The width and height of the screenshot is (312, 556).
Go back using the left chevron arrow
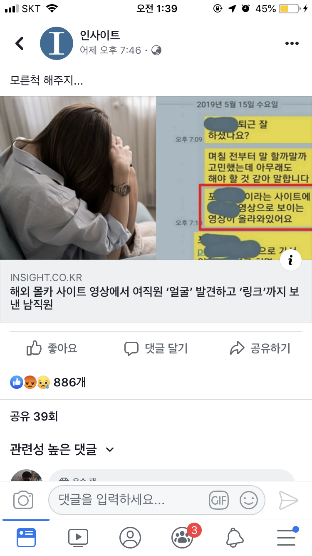[20, 43]
